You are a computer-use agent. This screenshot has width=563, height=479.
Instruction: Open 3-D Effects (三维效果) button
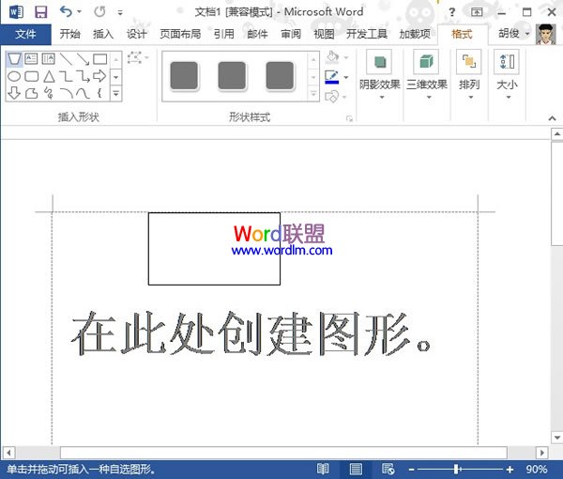pyautogui.click(x=426, y=75)
